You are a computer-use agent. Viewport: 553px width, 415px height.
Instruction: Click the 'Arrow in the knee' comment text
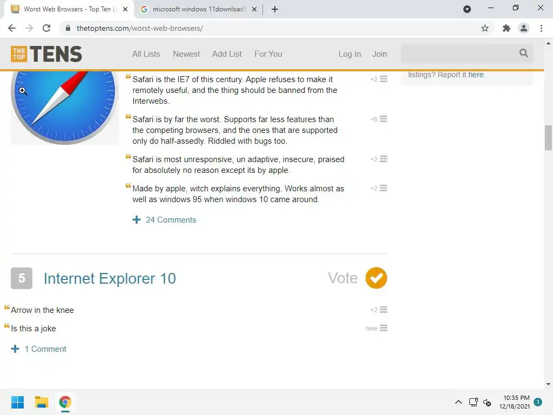42,310
